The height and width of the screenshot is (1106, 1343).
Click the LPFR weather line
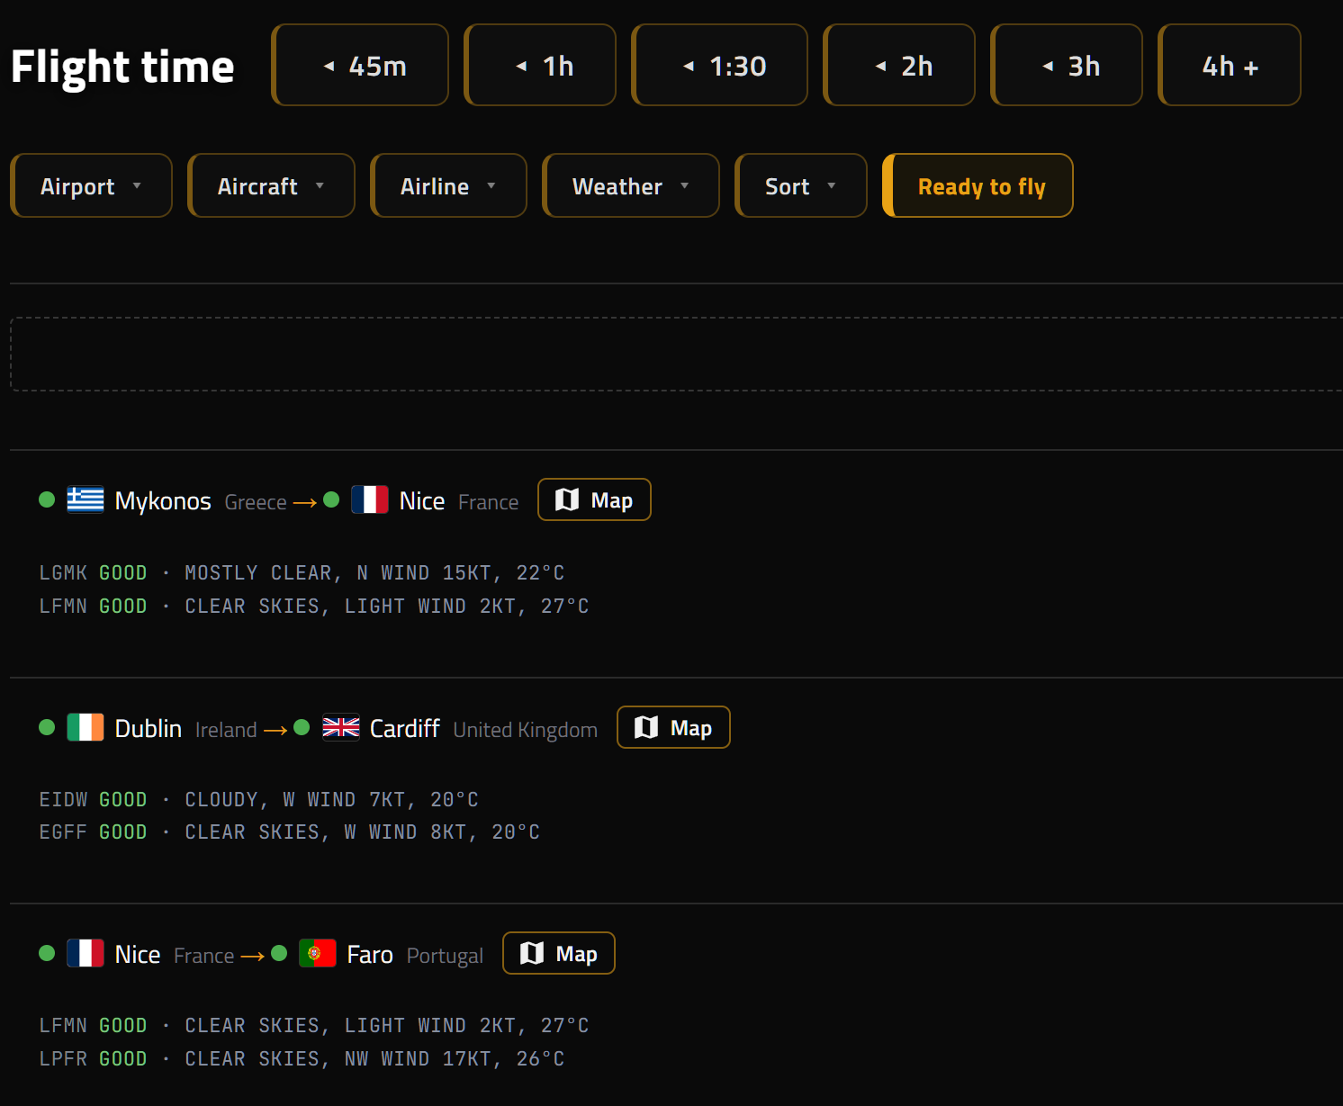302,1058
